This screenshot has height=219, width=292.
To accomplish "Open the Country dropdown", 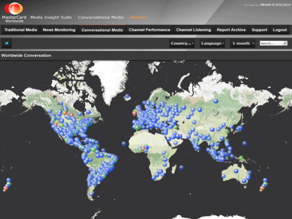I will coord(182,43).
